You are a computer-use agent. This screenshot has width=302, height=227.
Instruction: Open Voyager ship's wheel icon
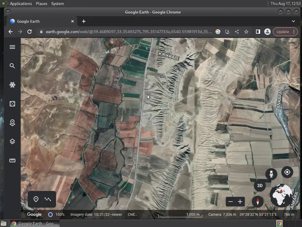[x=12, y=85]
